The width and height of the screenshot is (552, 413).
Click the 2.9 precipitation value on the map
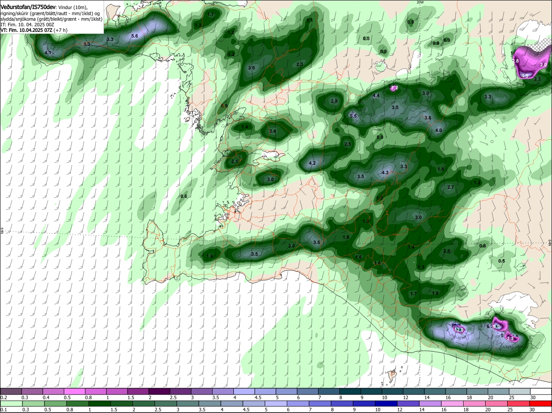tap(334, 101)
